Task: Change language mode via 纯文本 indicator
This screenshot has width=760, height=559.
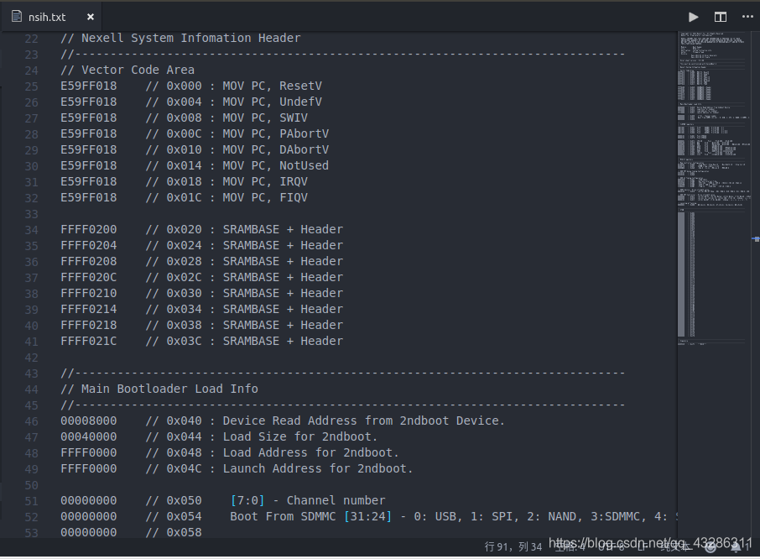Action: click(674, 547)
